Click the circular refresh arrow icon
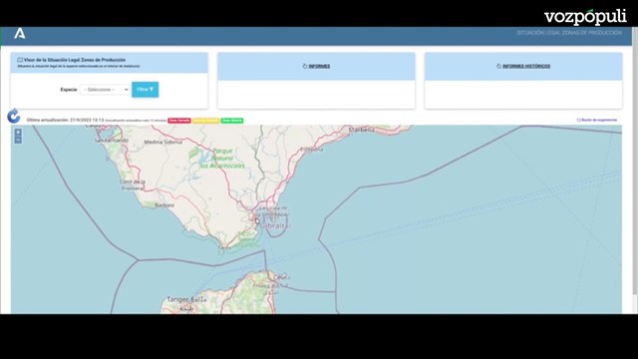Screen dimensions: 638x359 (14, 116)
